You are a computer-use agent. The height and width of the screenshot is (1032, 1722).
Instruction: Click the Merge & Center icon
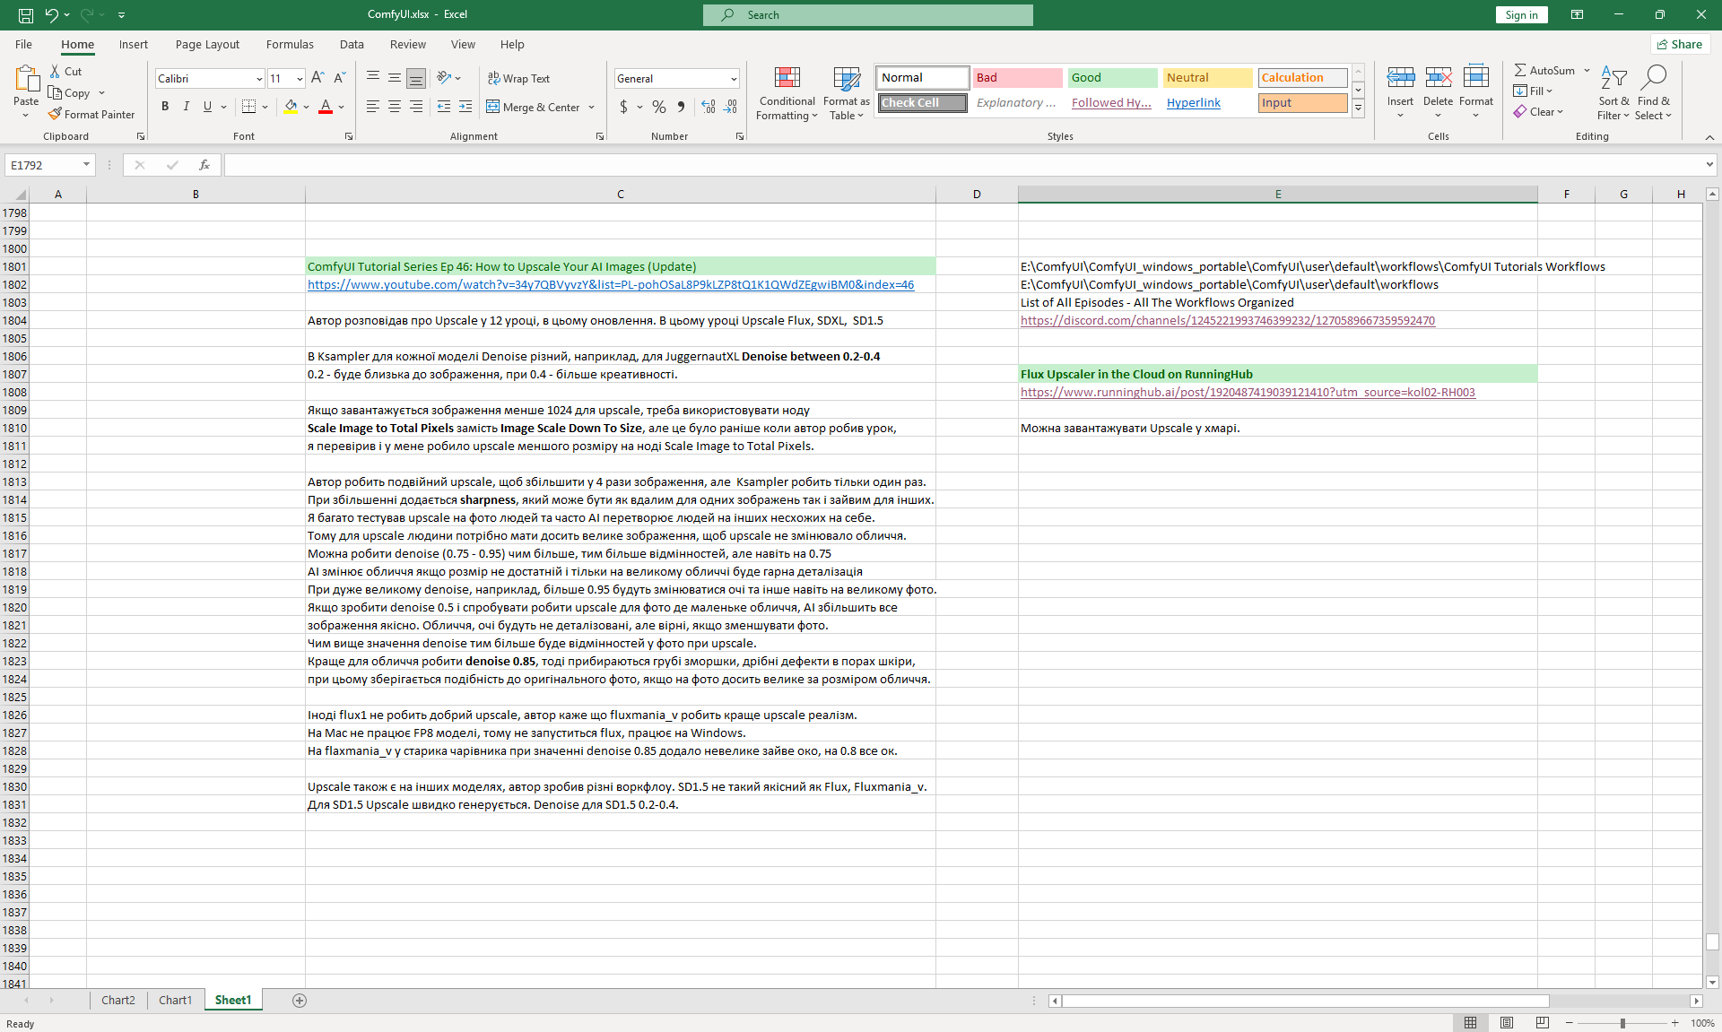click(493, 107)
